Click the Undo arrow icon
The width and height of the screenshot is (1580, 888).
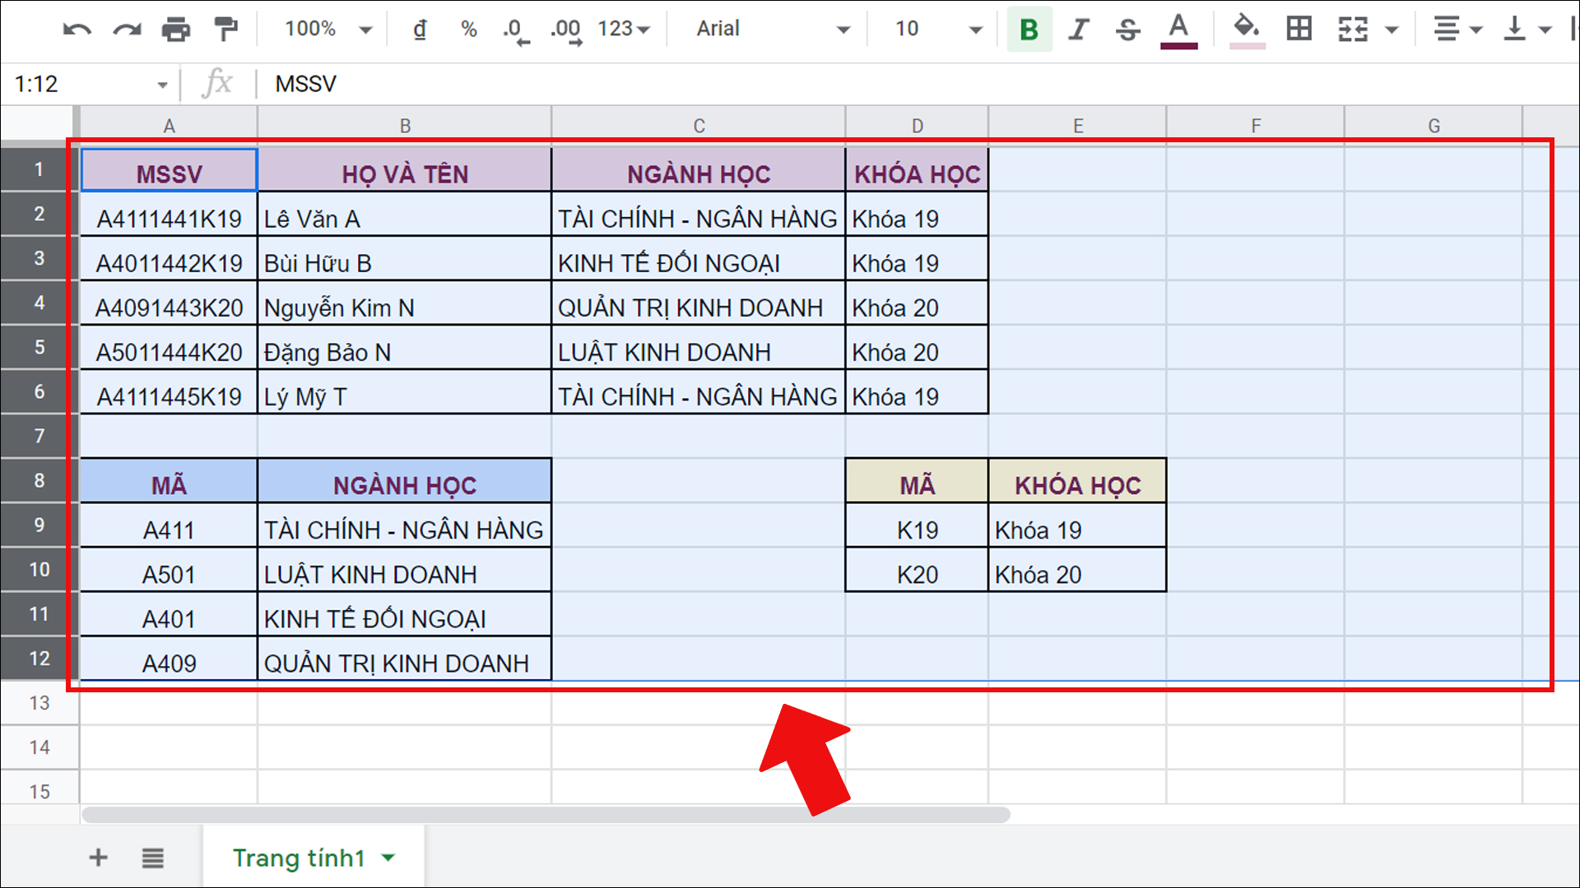77,30
